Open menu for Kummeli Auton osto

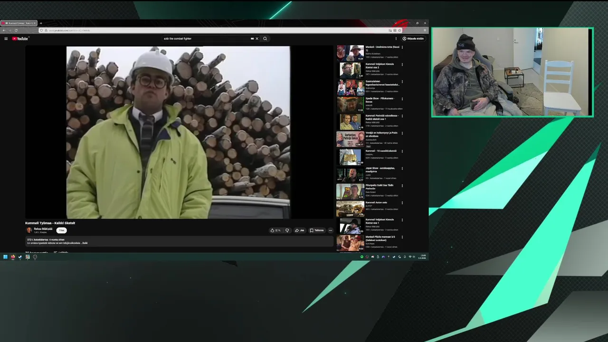coord(402,203)
